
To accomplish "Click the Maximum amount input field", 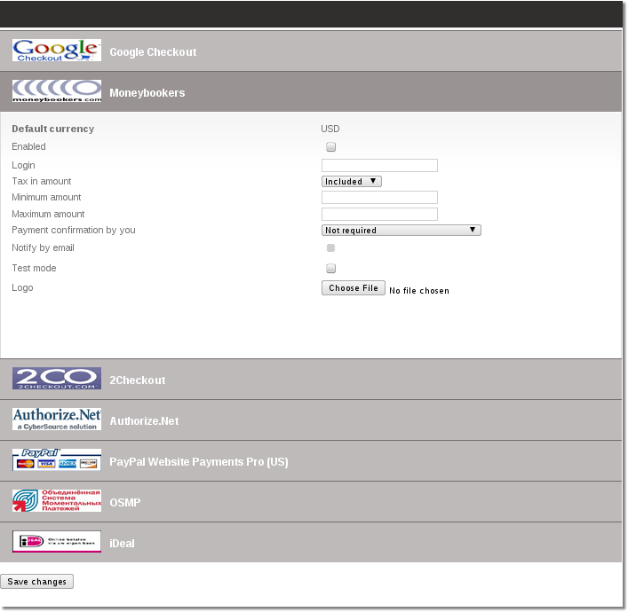I will pyautogui.click(x=379, y=214).
